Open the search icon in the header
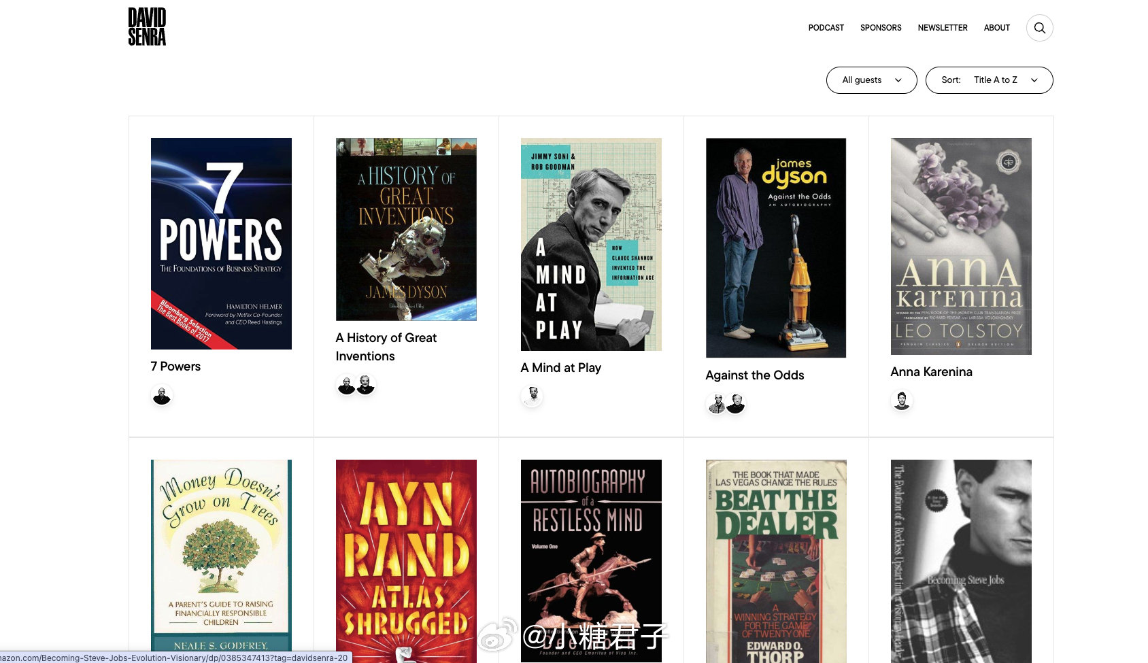This screenshot has height=663, width=1148. coord(1039,28)
